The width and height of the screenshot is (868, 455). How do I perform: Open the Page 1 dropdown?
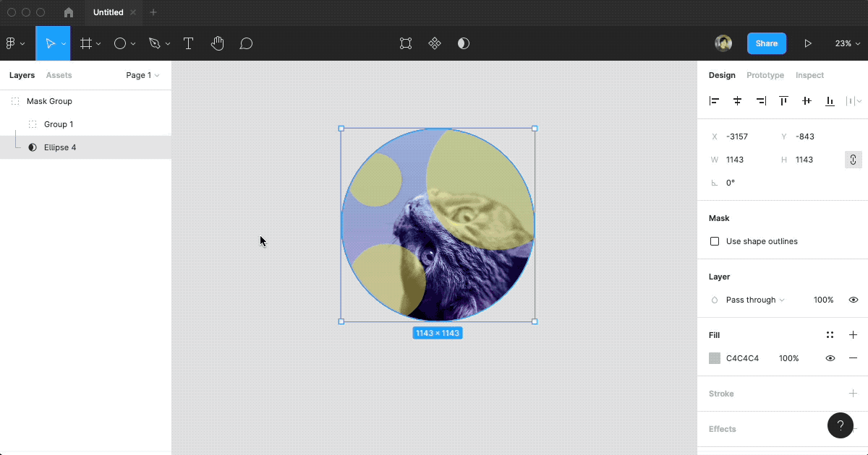[142, 75]
